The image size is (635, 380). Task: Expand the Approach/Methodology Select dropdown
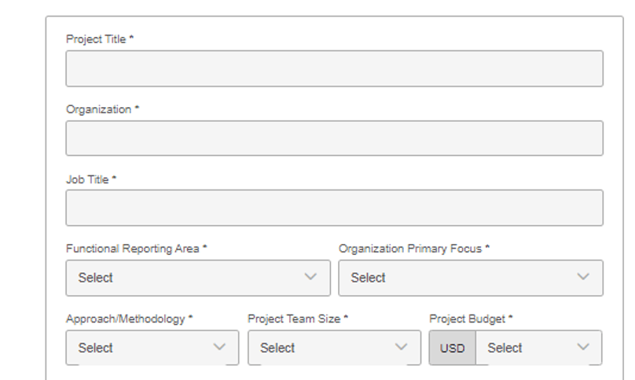pyautogui.click(x=152, y=348)
